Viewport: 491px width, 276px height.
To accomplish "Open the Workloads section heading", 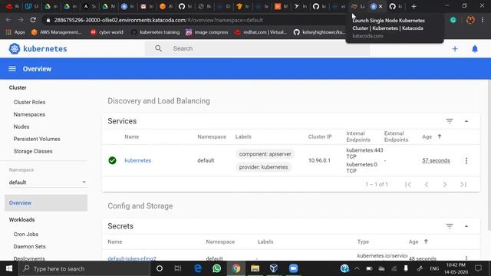I will coord(22,220).
